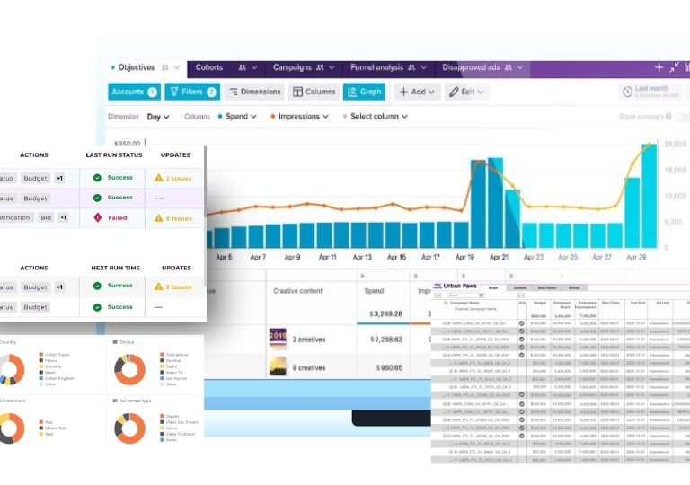The width and height of the screenshot is (690, 485).
Task: Click green Success checkmark in first row
Action: (x=97, y=177)
